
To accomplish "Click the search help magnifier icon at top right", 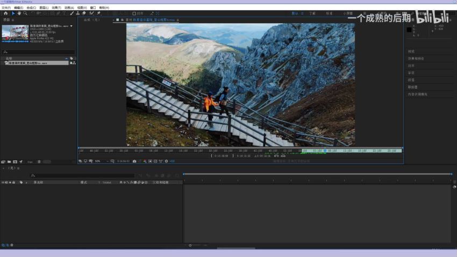I will pos(412,13).
